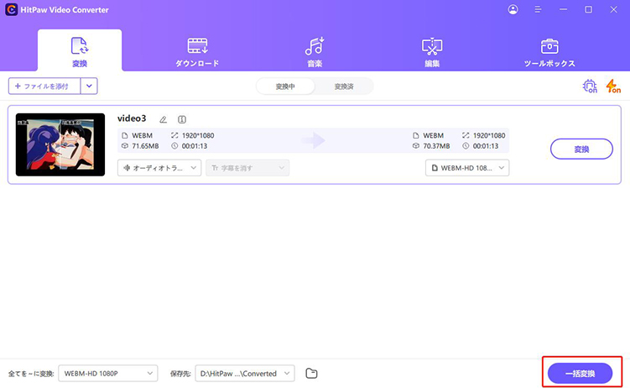Open the 字幕を消す subtitle dropdown

coord(247,168)
